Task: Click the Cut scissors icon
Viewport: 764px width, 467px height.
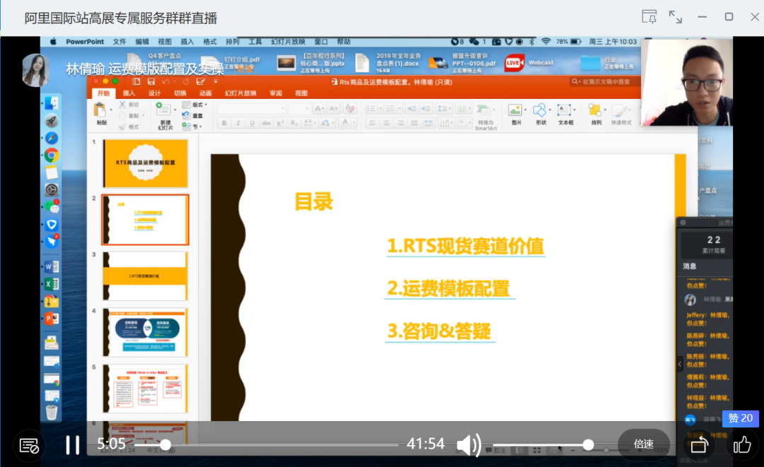Action: (122, 105)
